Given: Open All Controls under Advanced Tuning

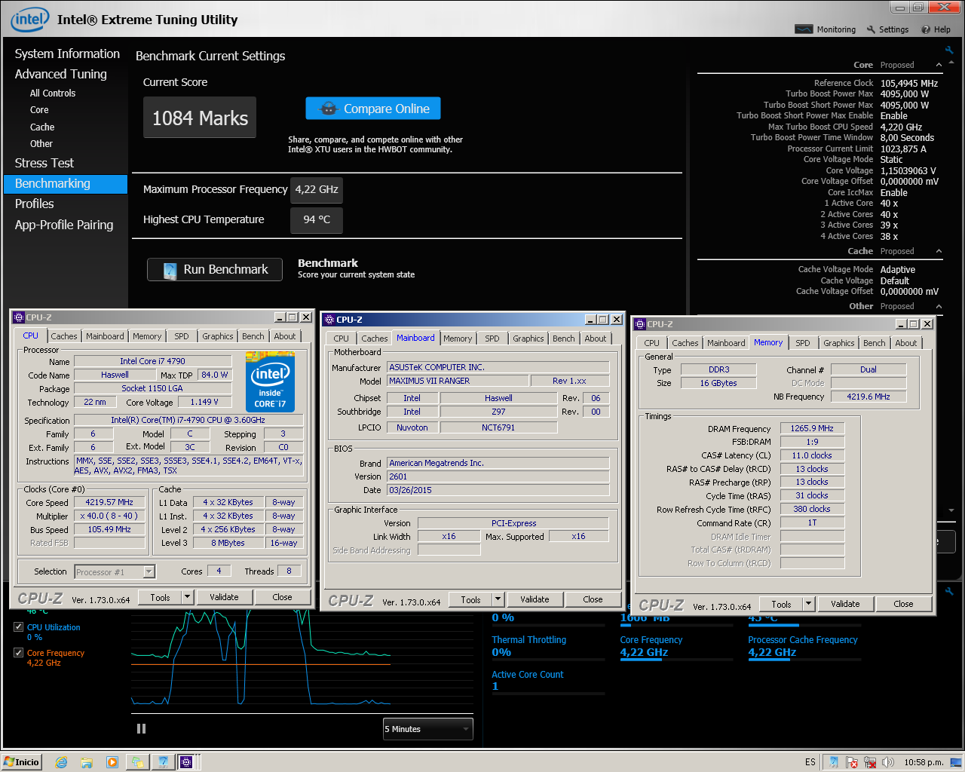Looking at the screenshot, I should tap(53, 93).
